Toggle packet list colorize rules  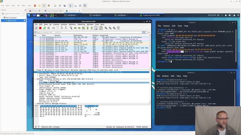tap(101, 28)
